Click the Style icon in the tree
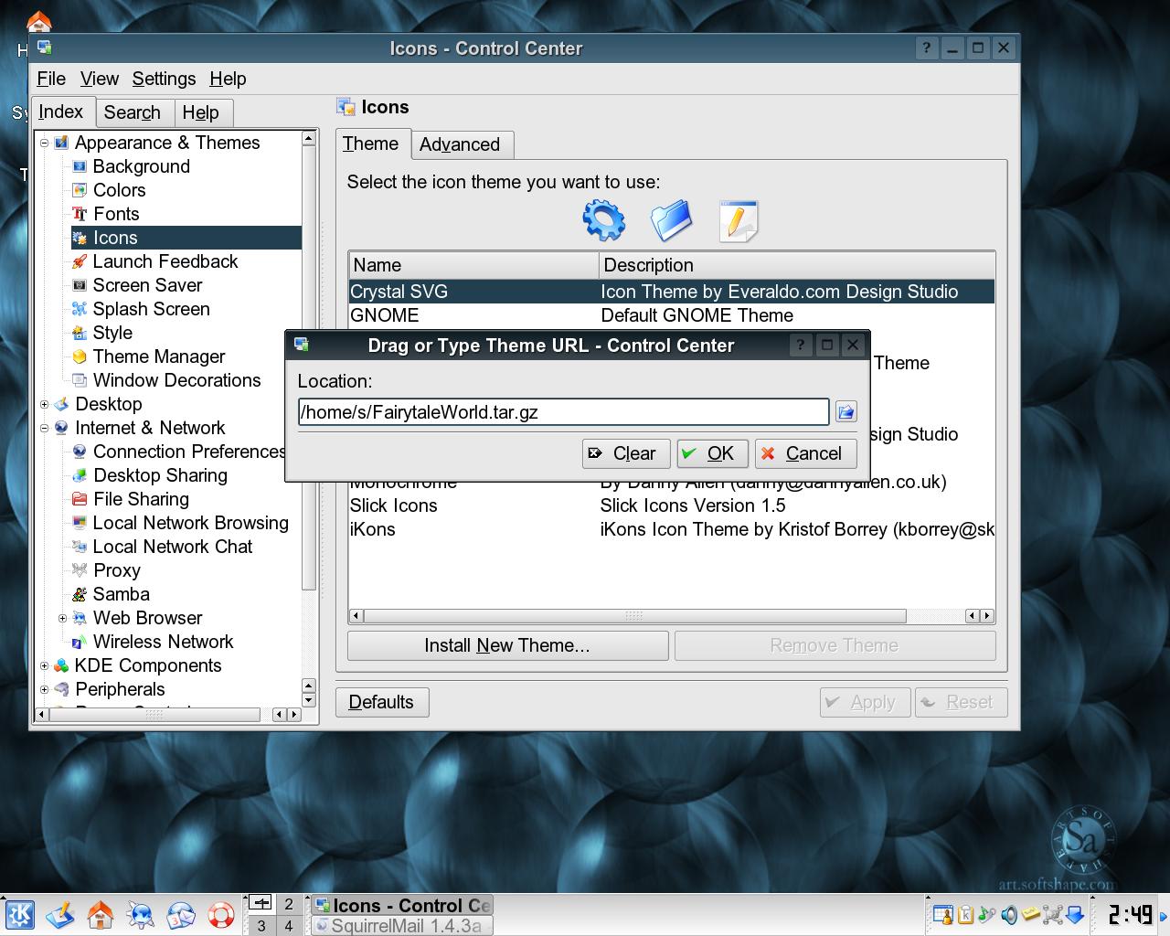 (x=80, y=333)
